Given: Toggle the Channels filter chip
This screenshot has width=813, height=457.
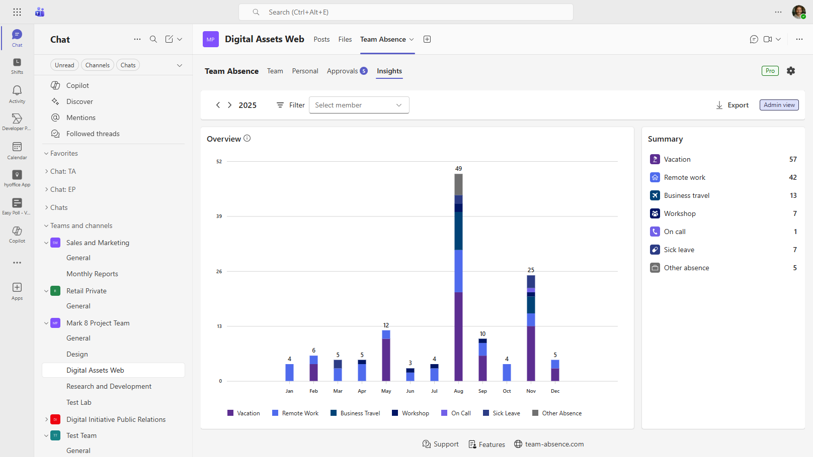Looking at the screenshot, I should (x=97, y=65).
